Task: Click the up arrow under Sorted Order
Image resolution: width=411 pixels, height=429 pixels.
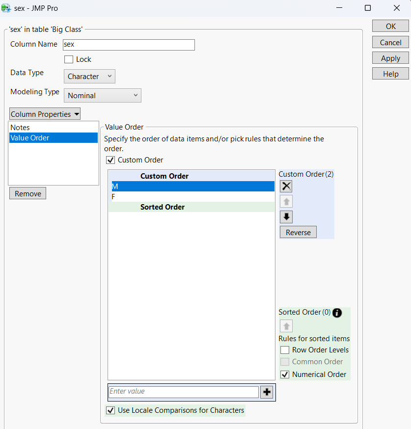Action: pyautogui.click(x=286, y=325)
